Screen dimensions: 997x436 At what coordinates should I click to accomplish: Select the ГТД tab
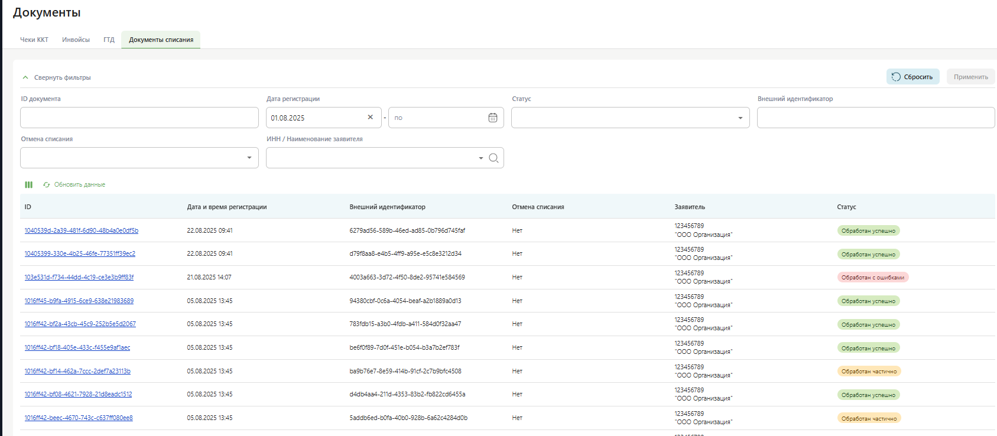coord(109,40)
